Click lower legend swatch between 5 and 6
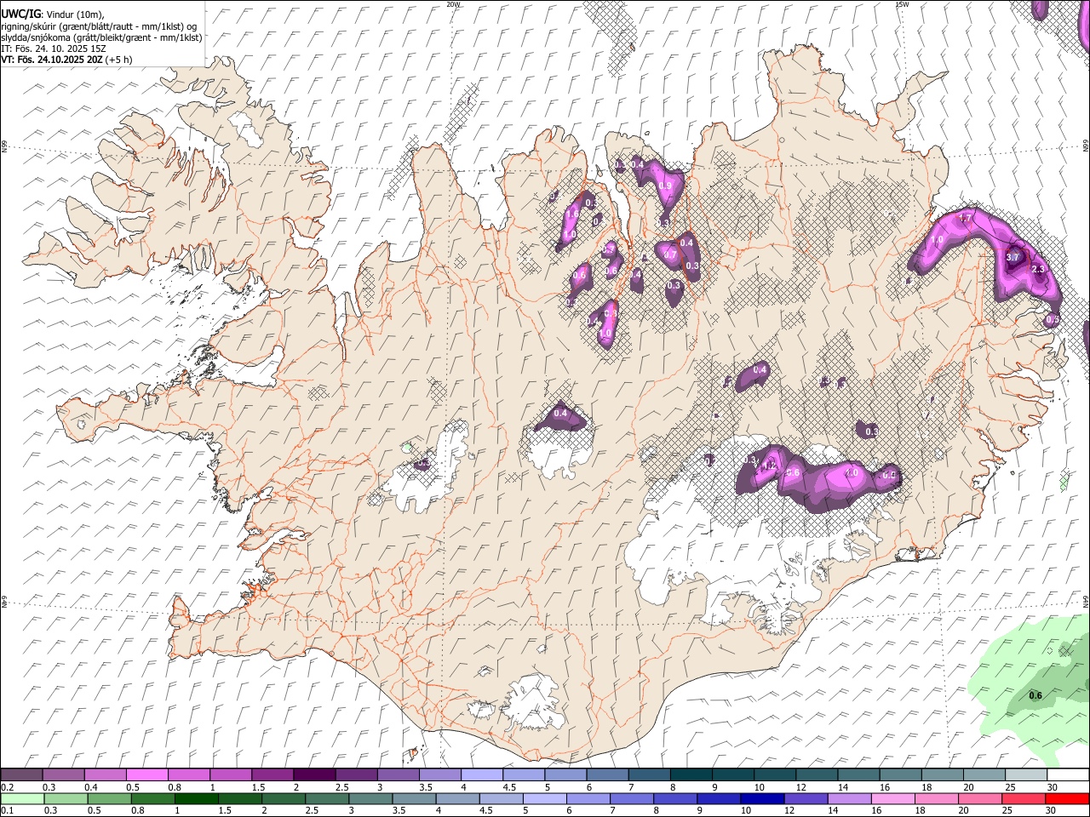This screenshot has height=817, width=1090. 545,798
